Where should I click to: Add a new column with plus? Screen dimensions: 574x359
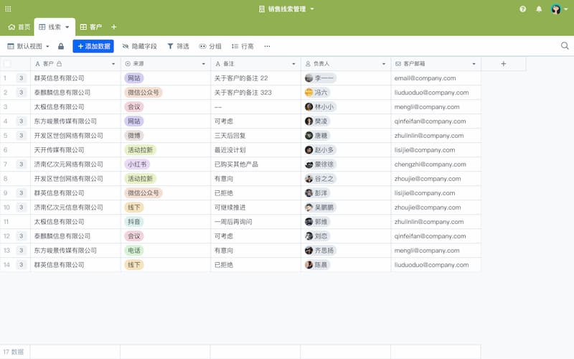504,64
